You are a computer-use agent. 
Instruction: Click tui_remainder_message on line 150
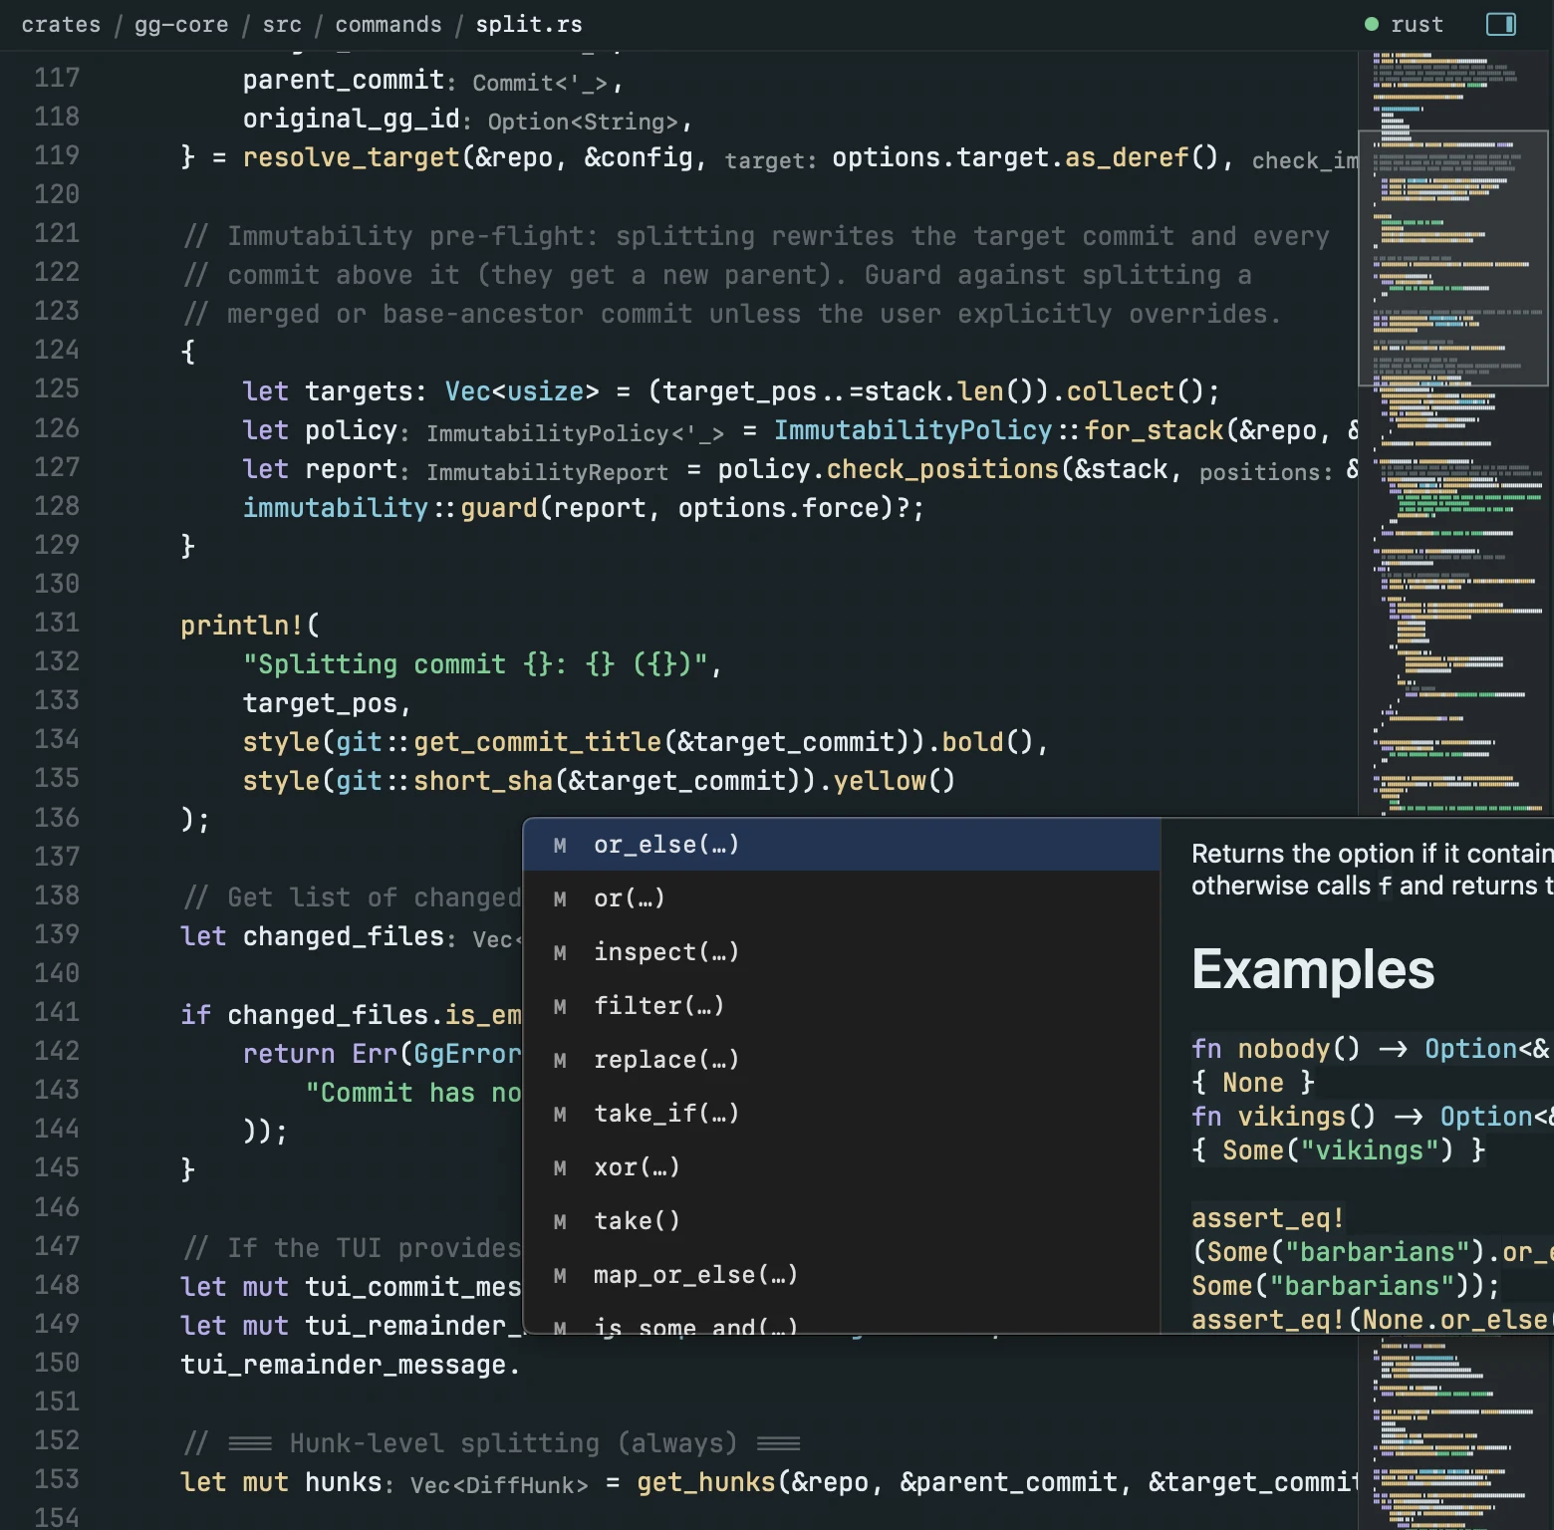point(344,1365)
